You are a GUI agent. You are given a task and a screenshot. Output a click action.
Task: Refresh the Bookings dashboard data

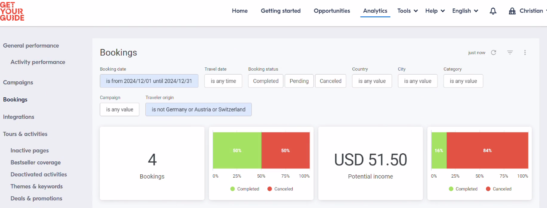(x=494, y=53)
